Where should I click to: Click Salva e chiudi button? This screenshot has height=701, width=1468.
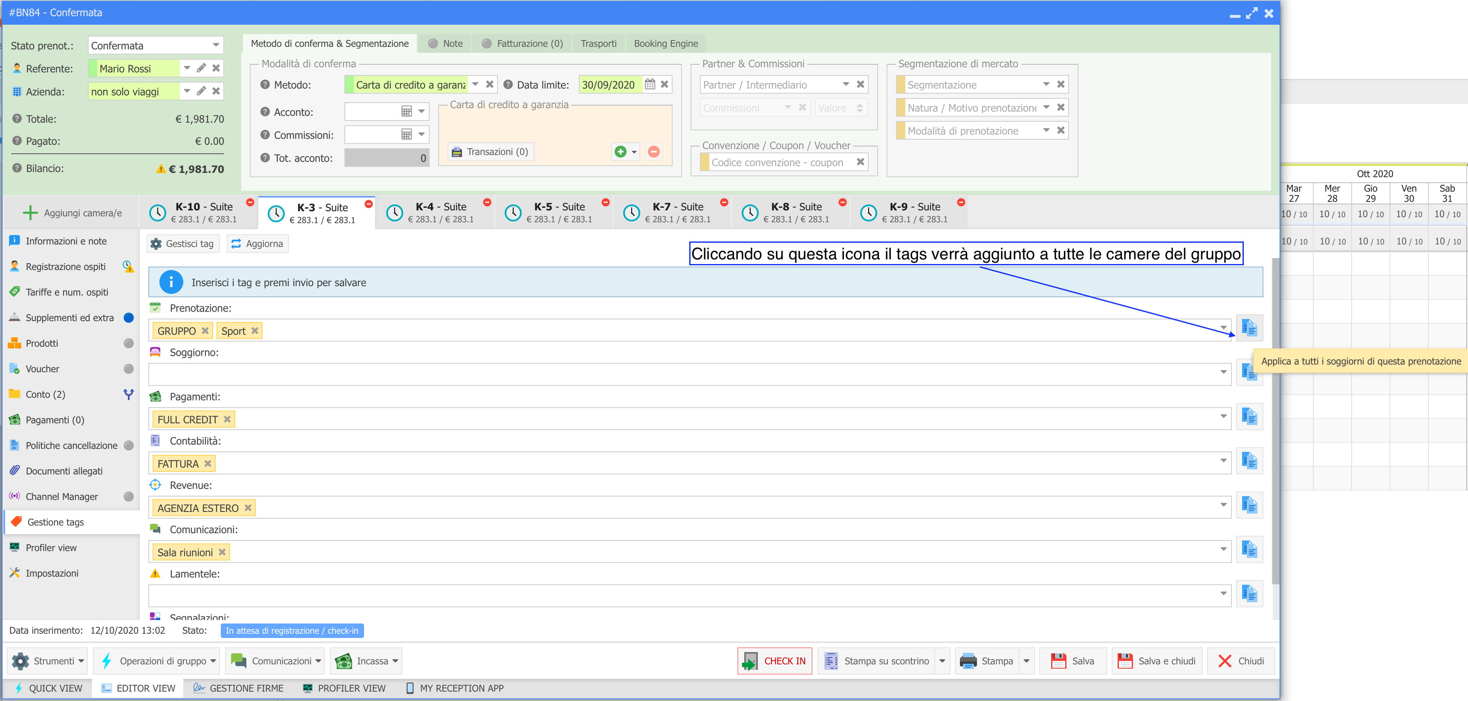pos(1157,661)
